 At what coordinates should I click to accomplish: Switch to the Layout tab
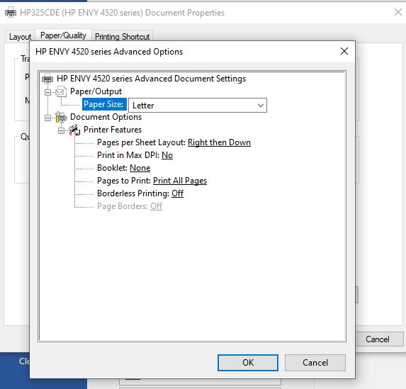click(x=20, y=37)
